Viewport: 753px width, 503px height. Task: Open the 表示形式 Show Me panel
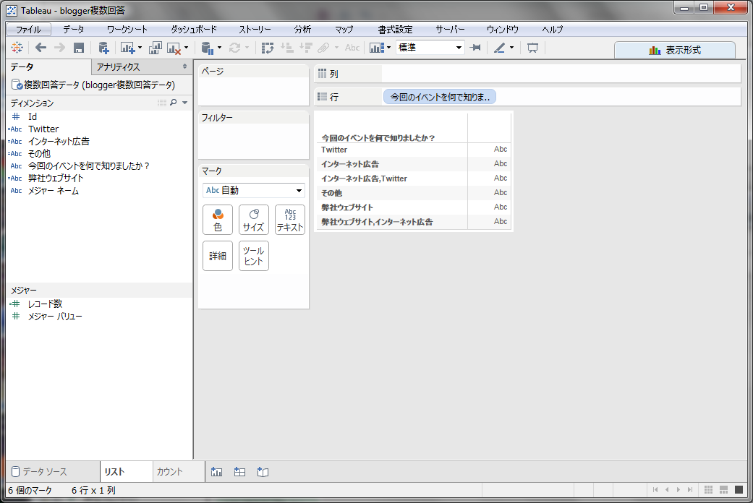tap(675, 50)
